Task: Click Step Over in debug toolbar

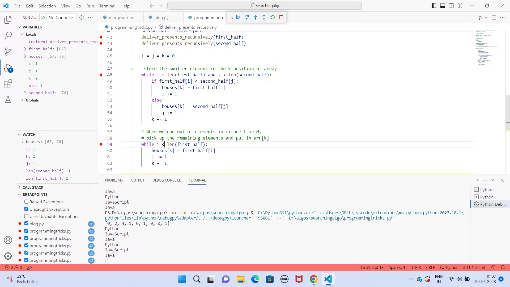Action: click(x=247, y=17)
